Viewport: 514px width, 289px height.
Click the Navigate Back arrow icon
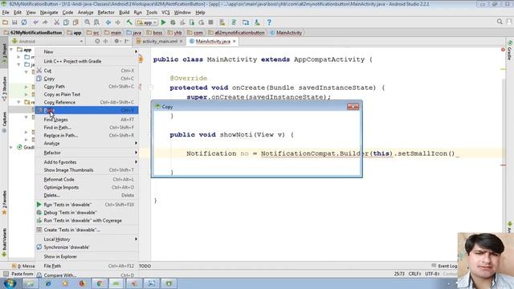pyautogui.click(x=108, y=22)
